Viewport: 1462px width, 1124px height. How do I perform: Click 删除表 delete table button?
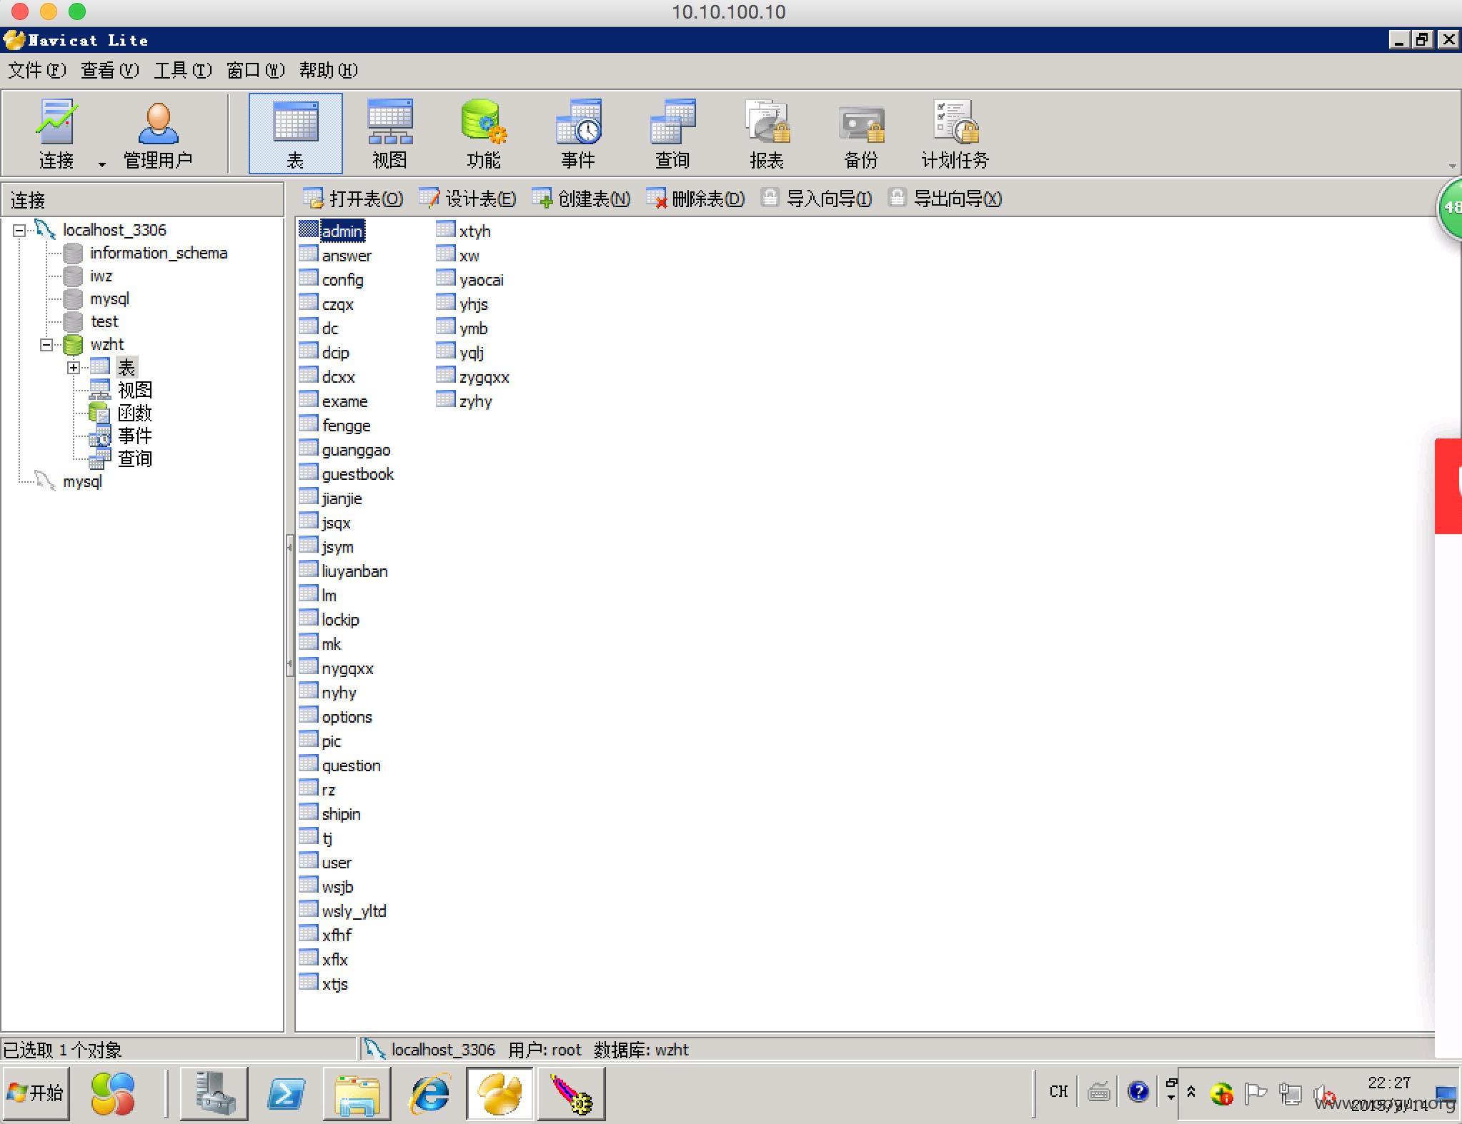point(695,199)
